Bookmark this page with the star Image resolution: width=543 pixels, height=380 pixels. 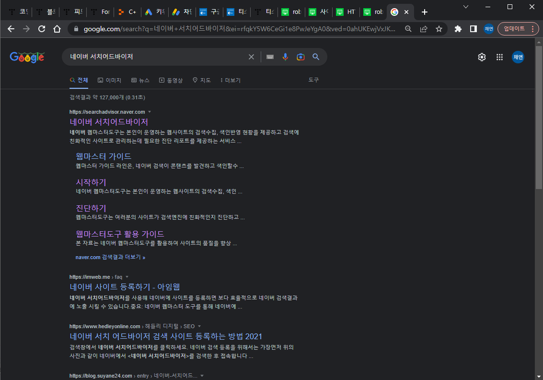(x=439, y=29)
